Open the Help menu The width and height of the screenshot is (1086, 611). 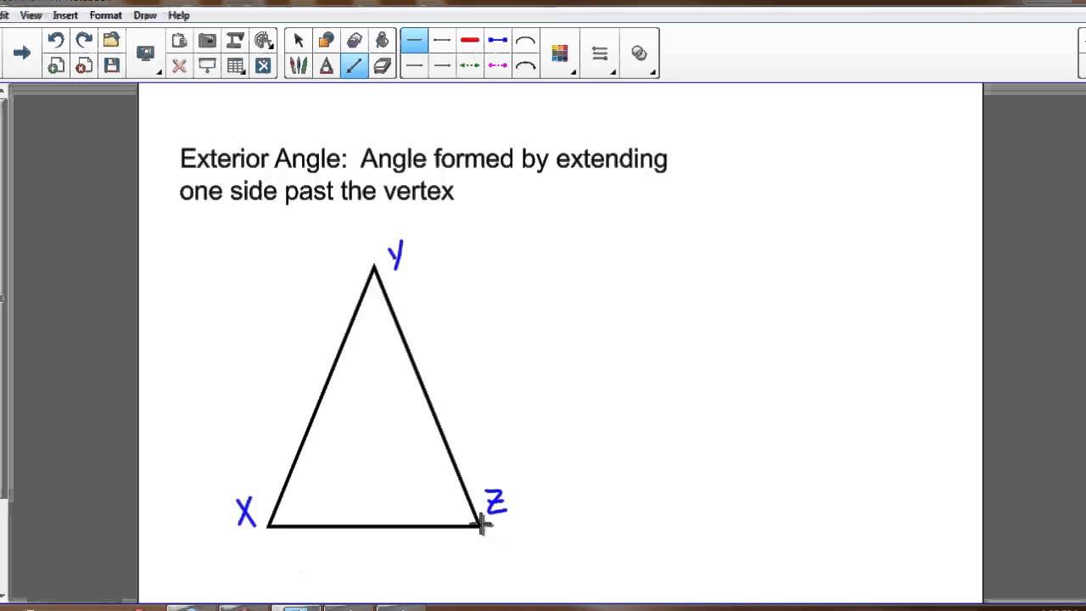(179, 15)
